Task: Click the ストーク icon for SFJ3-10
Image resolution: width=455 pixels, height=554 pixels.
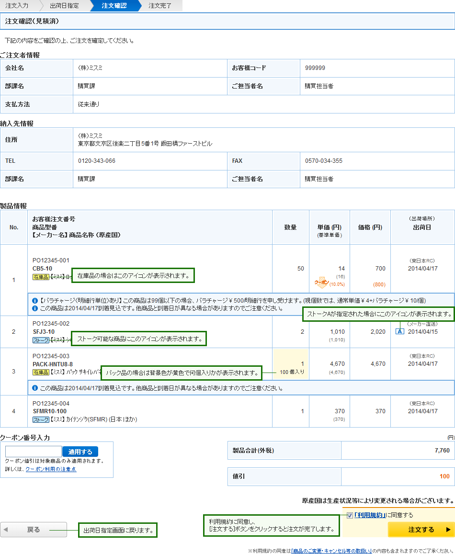Action: click(x=41, y=340)
